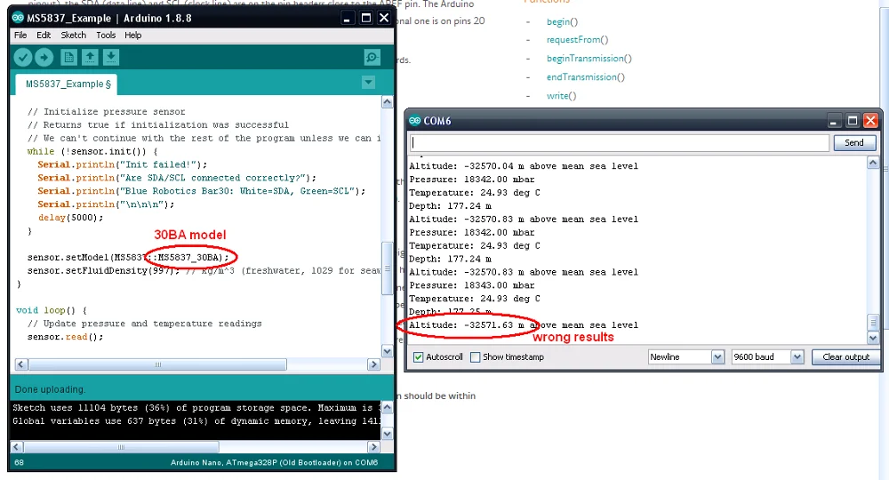The width and height of the screenshot is (889, 480).
Task: Click code editor horizontal scroll left arrow
Action: point(21,364)
